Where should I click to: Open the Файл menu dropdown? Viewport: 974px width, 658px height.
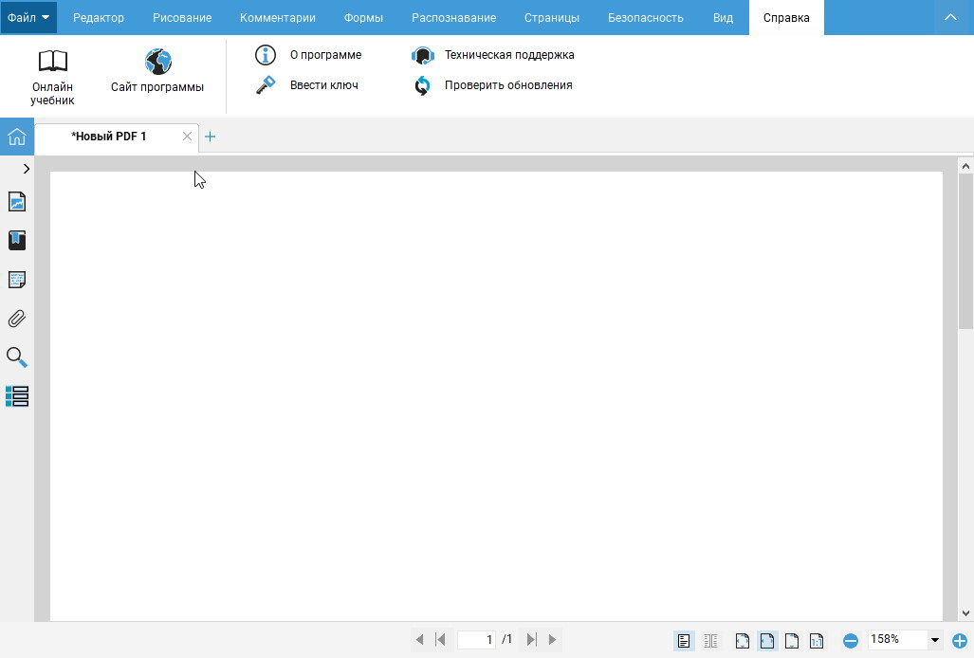pos(28,17)
